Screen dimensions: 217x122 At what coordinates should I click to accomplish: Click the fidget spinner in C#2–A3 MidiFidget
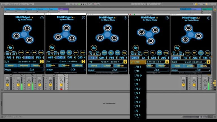(23, 34)
